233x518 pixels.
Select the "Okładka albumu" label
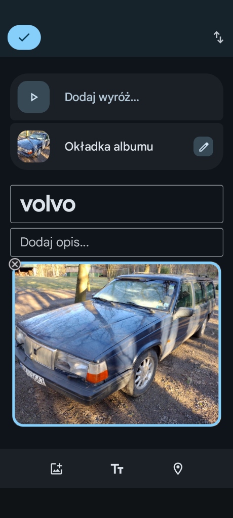coord(109,147)
